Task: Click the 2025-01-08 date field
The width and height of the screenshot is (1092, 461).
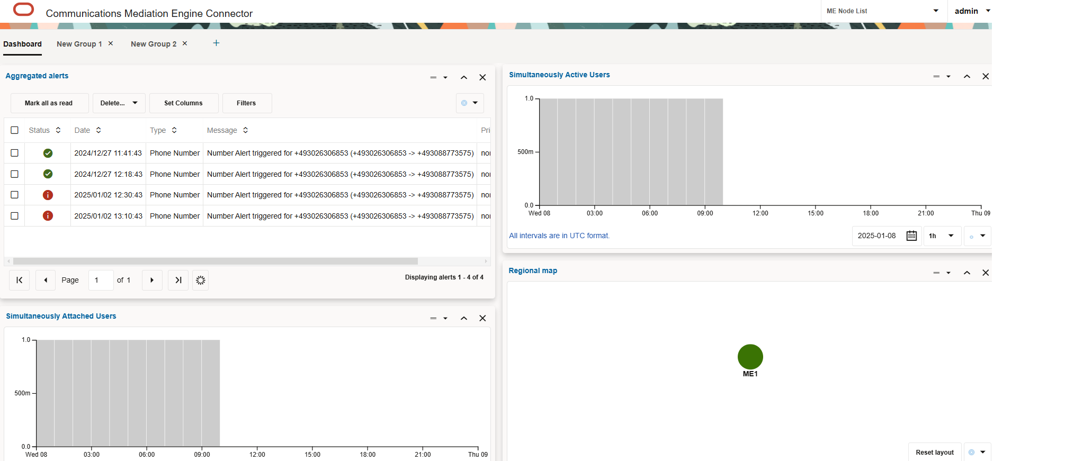Action: (877, 236)
